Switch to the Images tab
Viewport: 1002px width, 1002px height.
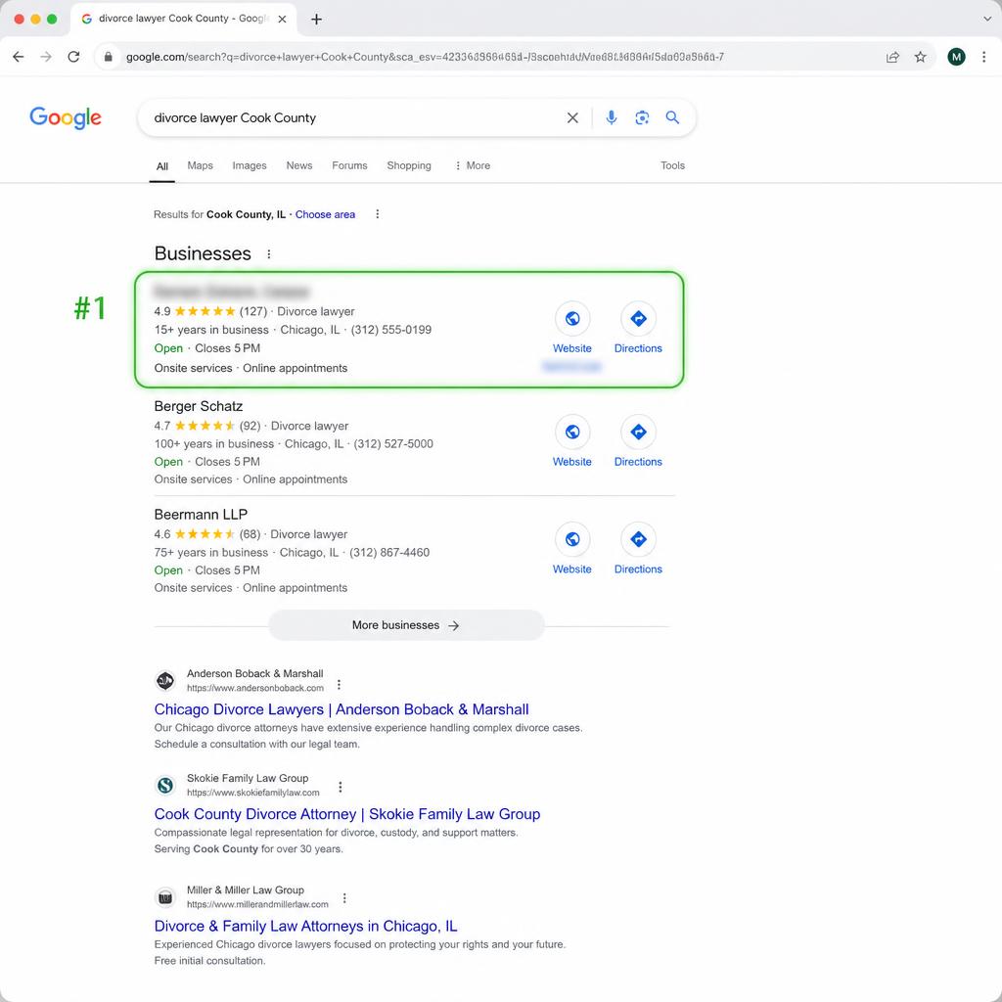[250, 165]
